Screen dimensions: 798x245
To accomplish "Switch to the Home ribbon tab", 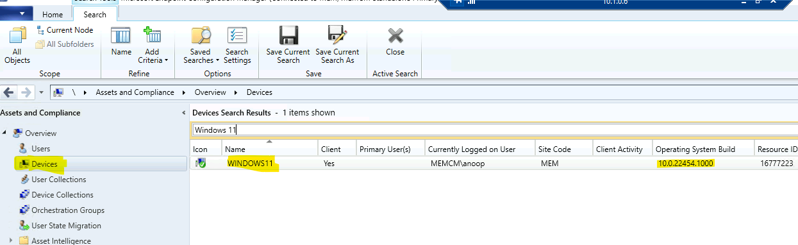I will pos(53,15).
